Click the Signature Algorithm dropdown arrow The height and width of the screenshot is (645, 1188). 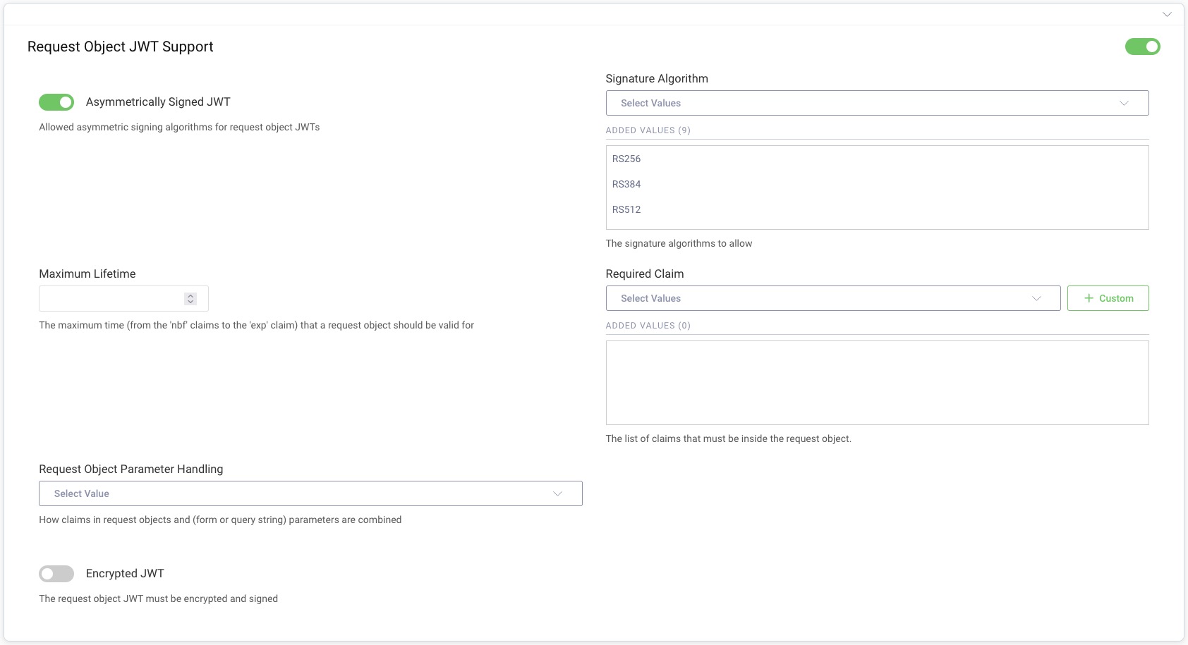(1124, 103)
